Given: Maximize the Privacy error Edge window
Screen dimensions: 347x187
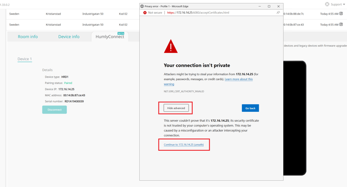Looking at the screenshot, I should pos(269,6).
